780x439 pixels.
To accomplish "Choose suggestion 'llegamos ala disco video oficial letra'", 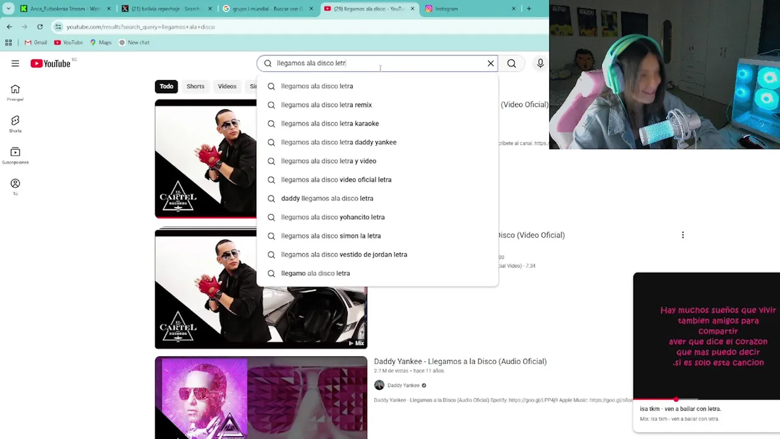I will click(377, 180).
